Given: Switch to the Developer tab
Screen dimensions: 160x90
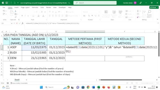Looking at the screenshot, I should click(x=62, y=7).
